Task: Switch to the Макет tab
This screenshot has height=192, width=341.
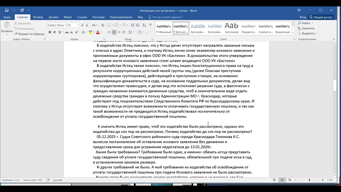Action: coord(68,17)
